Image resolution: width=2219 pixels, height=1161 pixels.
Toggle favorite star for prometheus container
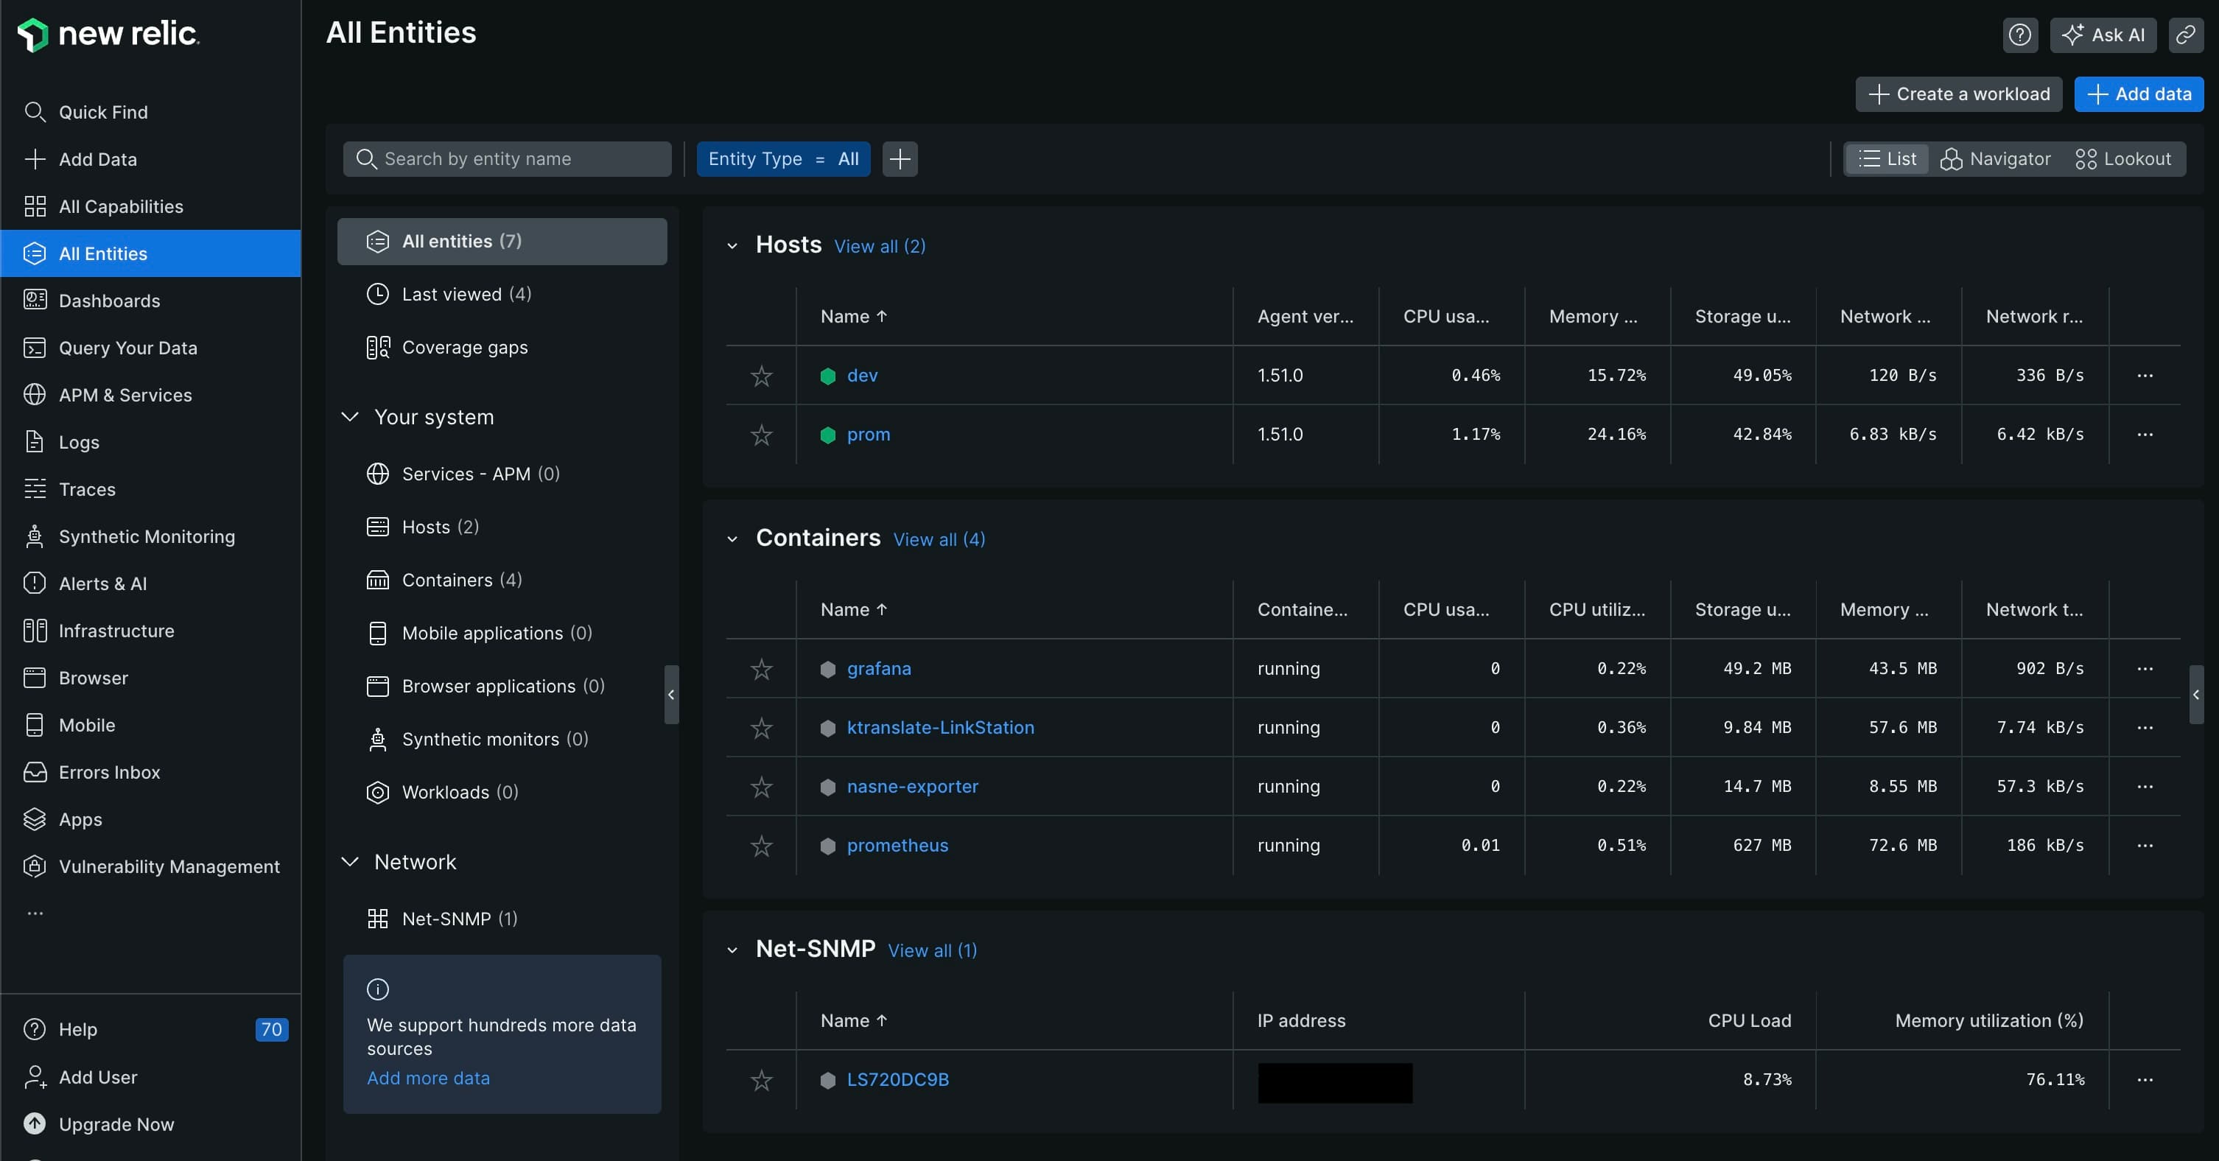pyautogui.click(x=762, y=844)
